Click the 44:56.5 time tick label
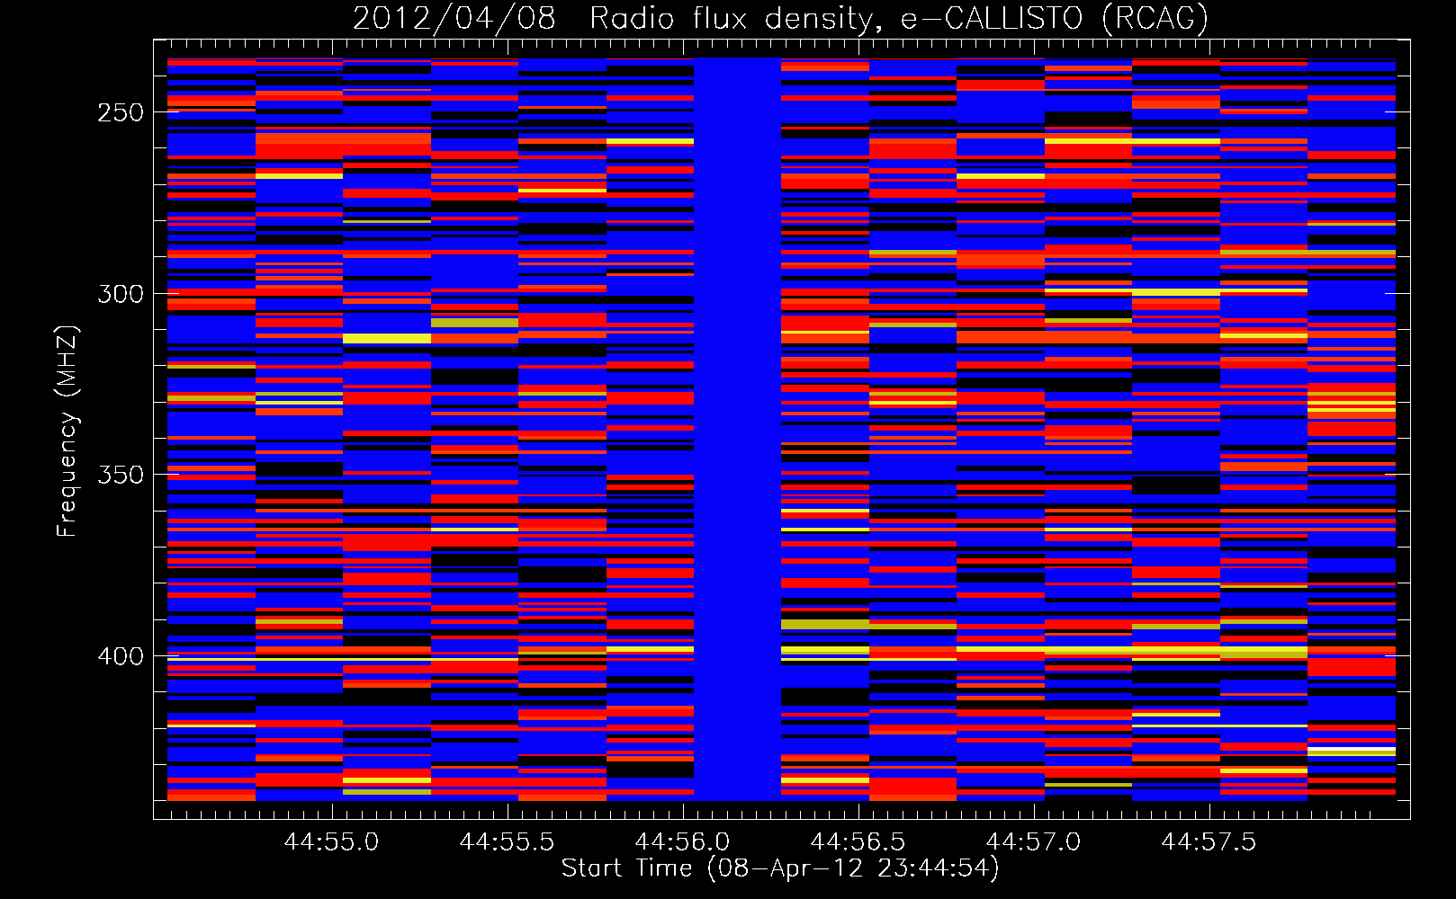The image size is (1456, 899). point(858,842)
